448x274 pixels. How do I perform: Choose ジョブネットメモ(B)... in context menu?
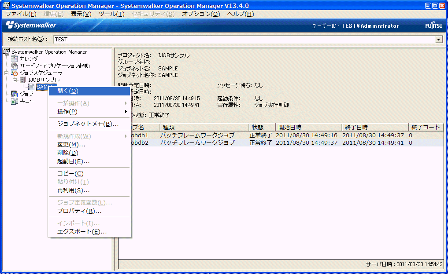pyautogui.click(x=89, y=124)
